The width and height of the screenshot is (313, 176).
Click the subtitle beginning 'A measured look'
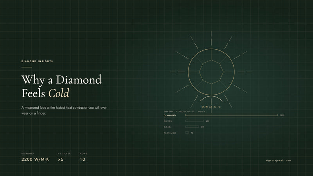point(64,110)
